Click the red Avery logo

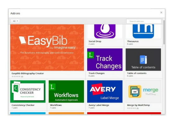103,89
